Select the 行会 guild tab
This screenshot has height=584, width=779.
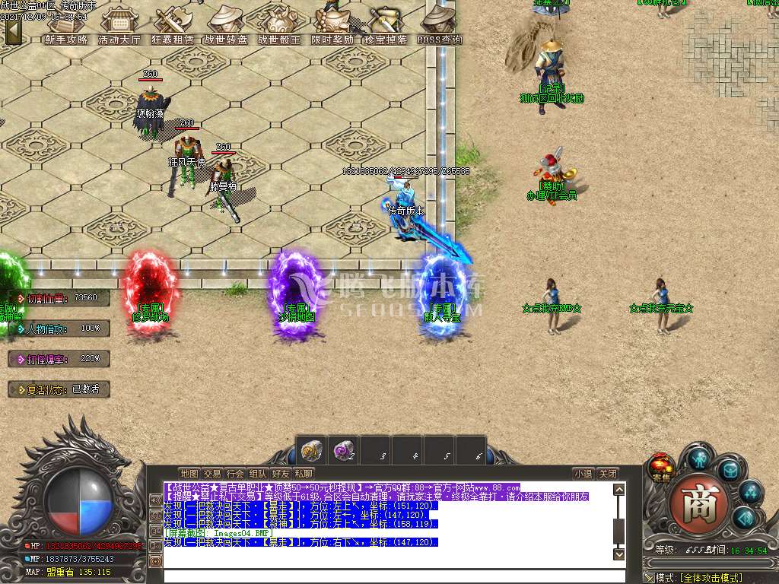pos(235,474)
